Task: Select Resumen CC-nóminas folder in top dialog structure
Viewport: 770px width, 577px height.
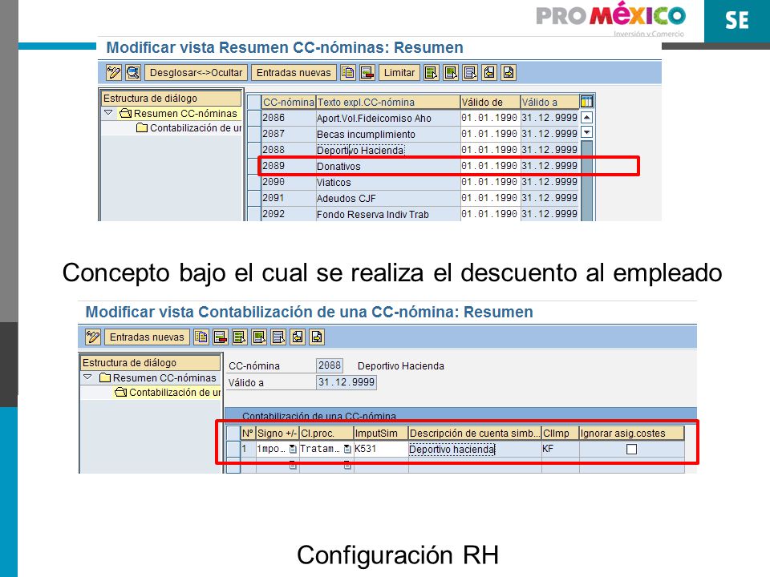Action: click(x=179, y=113)
